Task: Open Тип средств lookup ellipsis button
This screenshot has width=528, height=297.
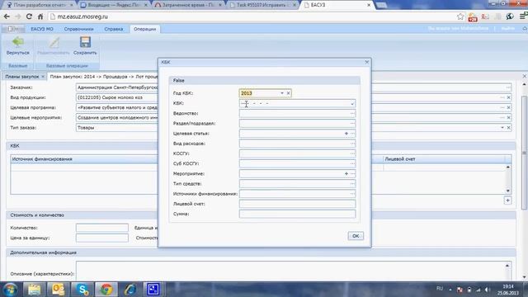Action: click(352, 184)
